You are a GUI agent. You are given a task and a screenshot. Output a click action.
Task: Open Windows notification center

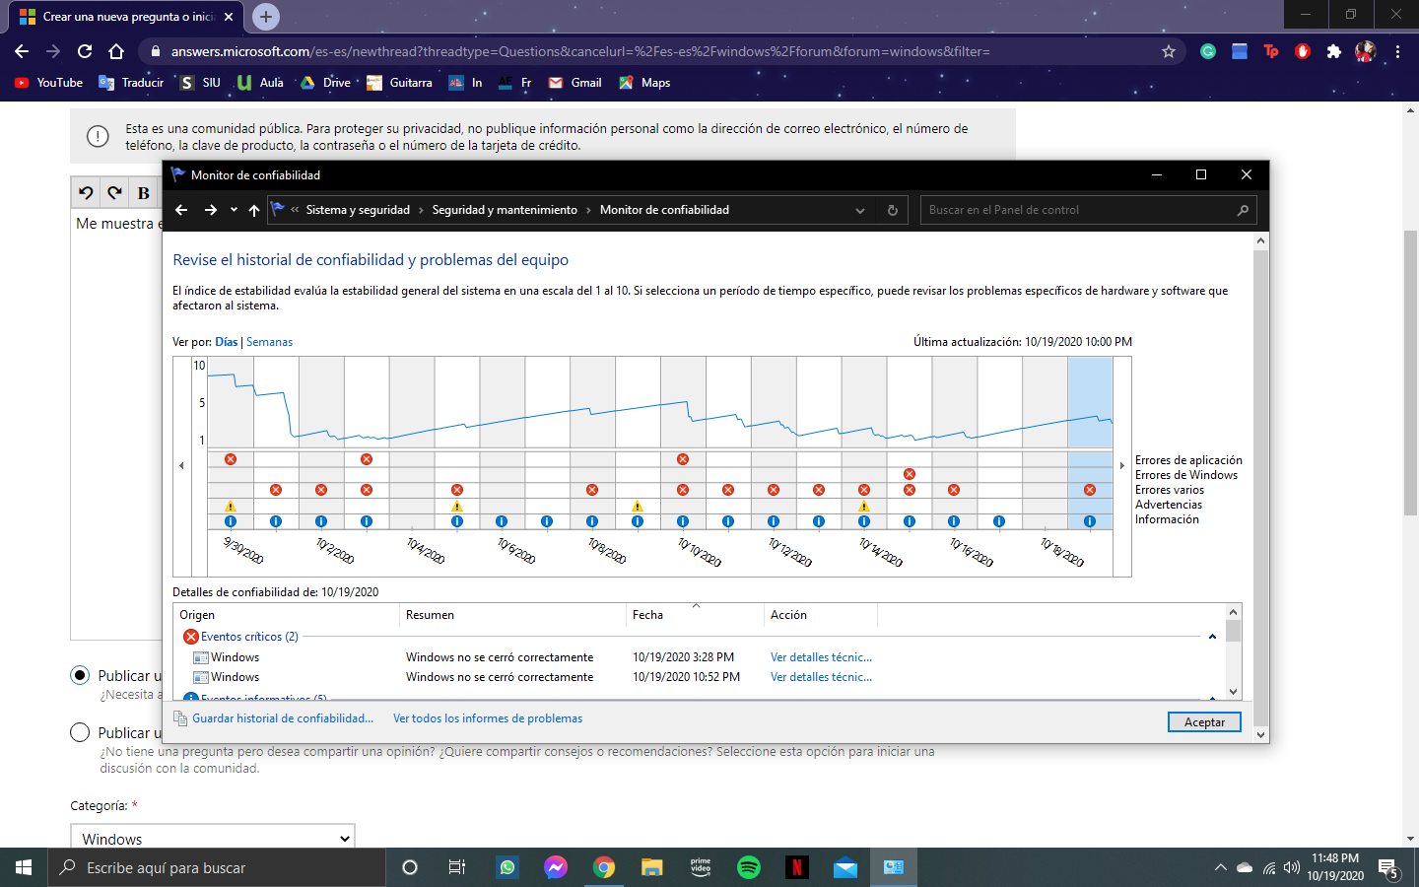pyautogui.click(x=1389, y=868)
